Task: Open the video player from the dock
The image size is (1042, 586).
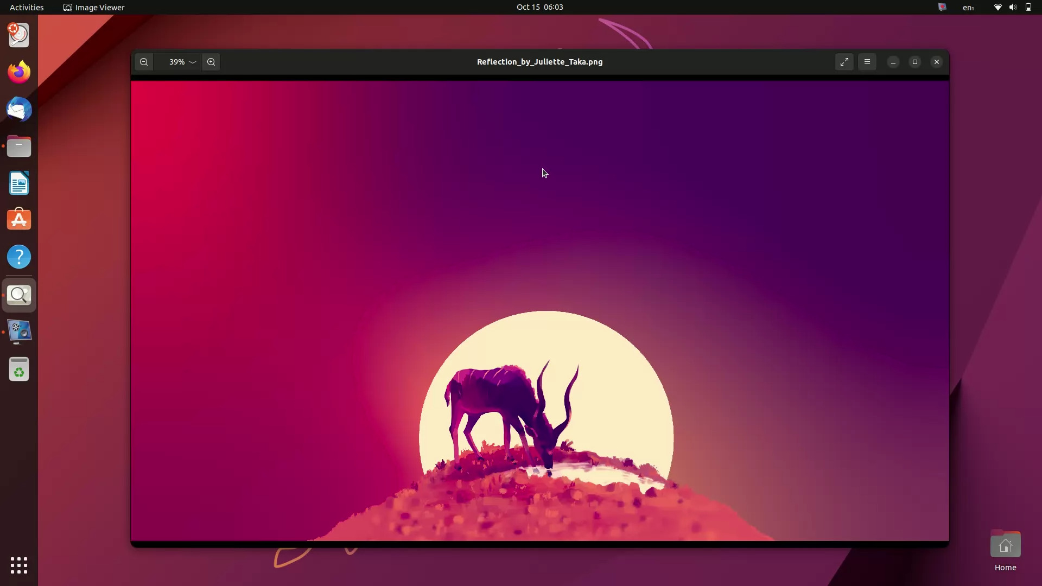Action: [x=19, y=332]
